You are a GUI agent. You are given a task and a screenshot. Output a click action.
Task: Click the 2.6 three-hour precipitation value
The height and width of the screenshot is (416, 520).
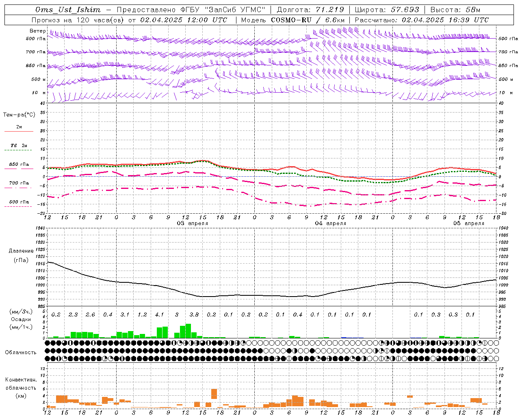pos(90,315)
